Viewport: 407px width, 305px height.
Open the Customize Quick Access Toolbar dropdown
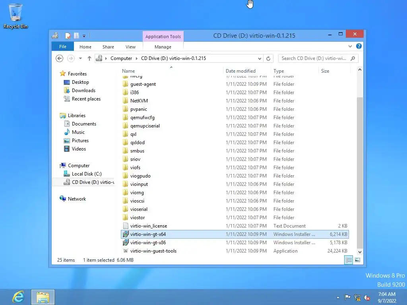(x=84, y=36)
